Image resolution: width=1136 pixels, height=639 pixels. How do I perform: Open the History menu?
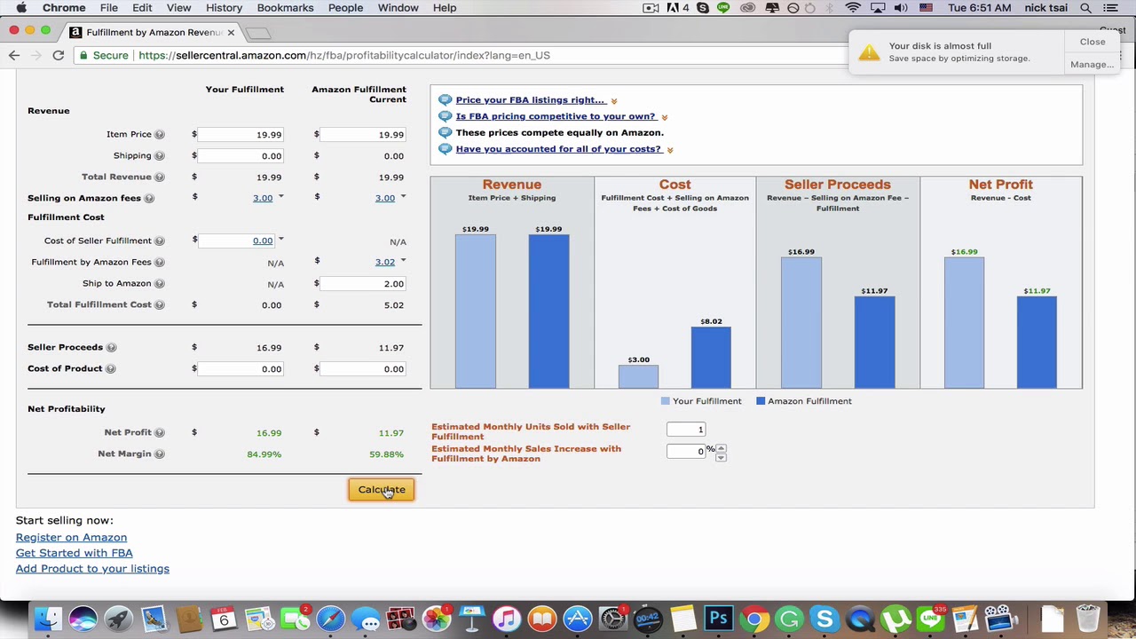point(224,8)
